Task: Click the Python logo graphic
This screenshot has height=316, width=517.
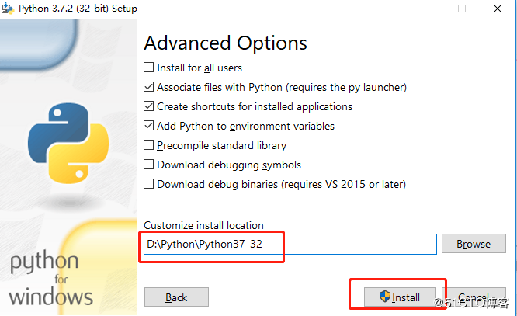Action: 68,143
